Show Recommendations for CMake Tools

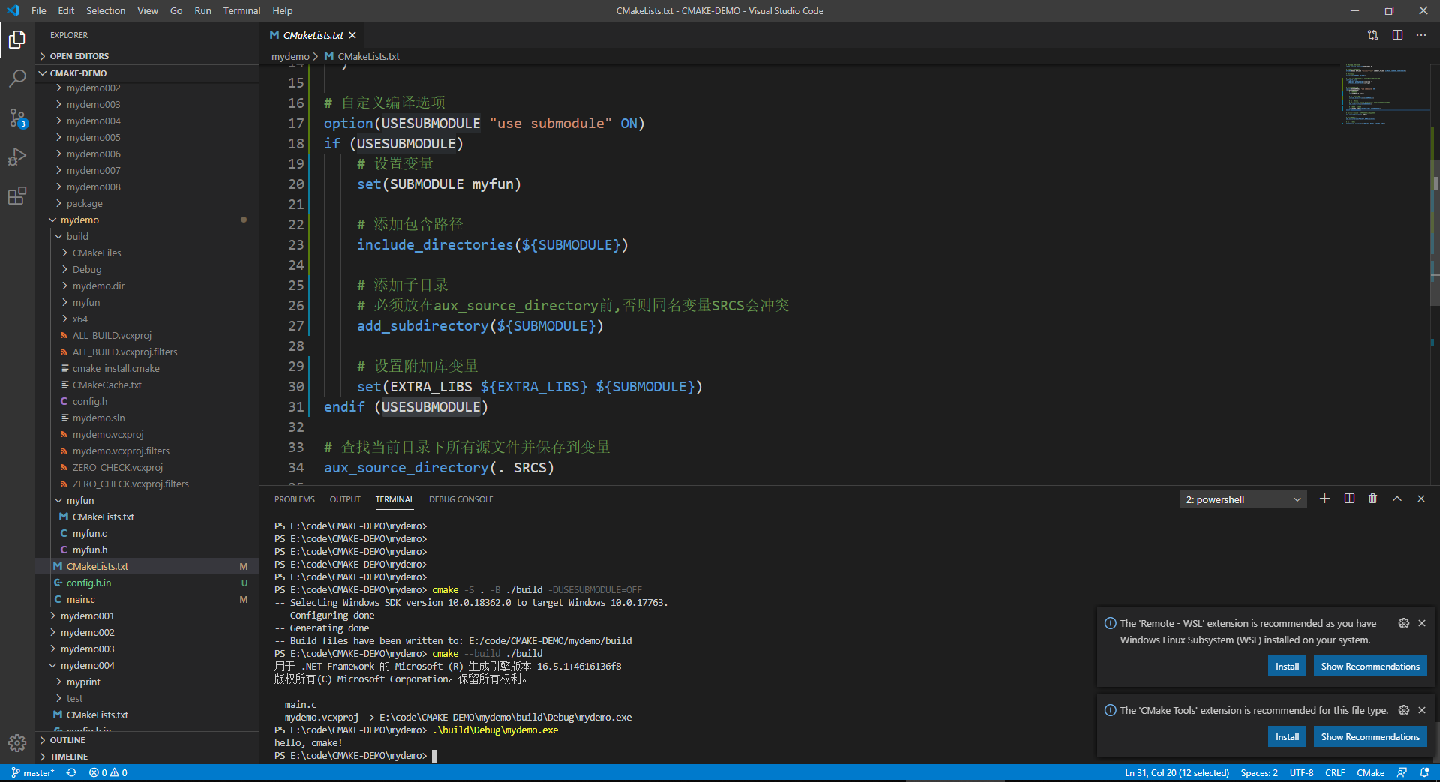1369,736
